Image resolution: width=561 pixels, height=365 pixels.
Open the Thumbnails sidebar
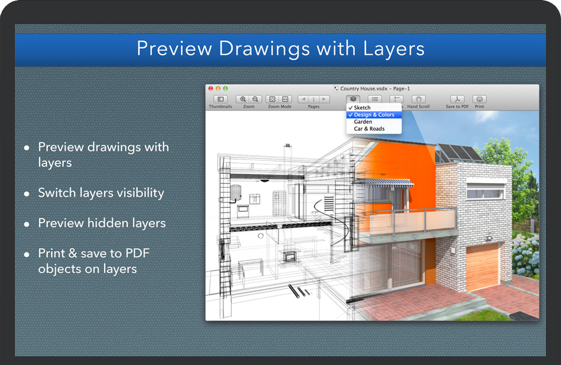coord(220,100)
